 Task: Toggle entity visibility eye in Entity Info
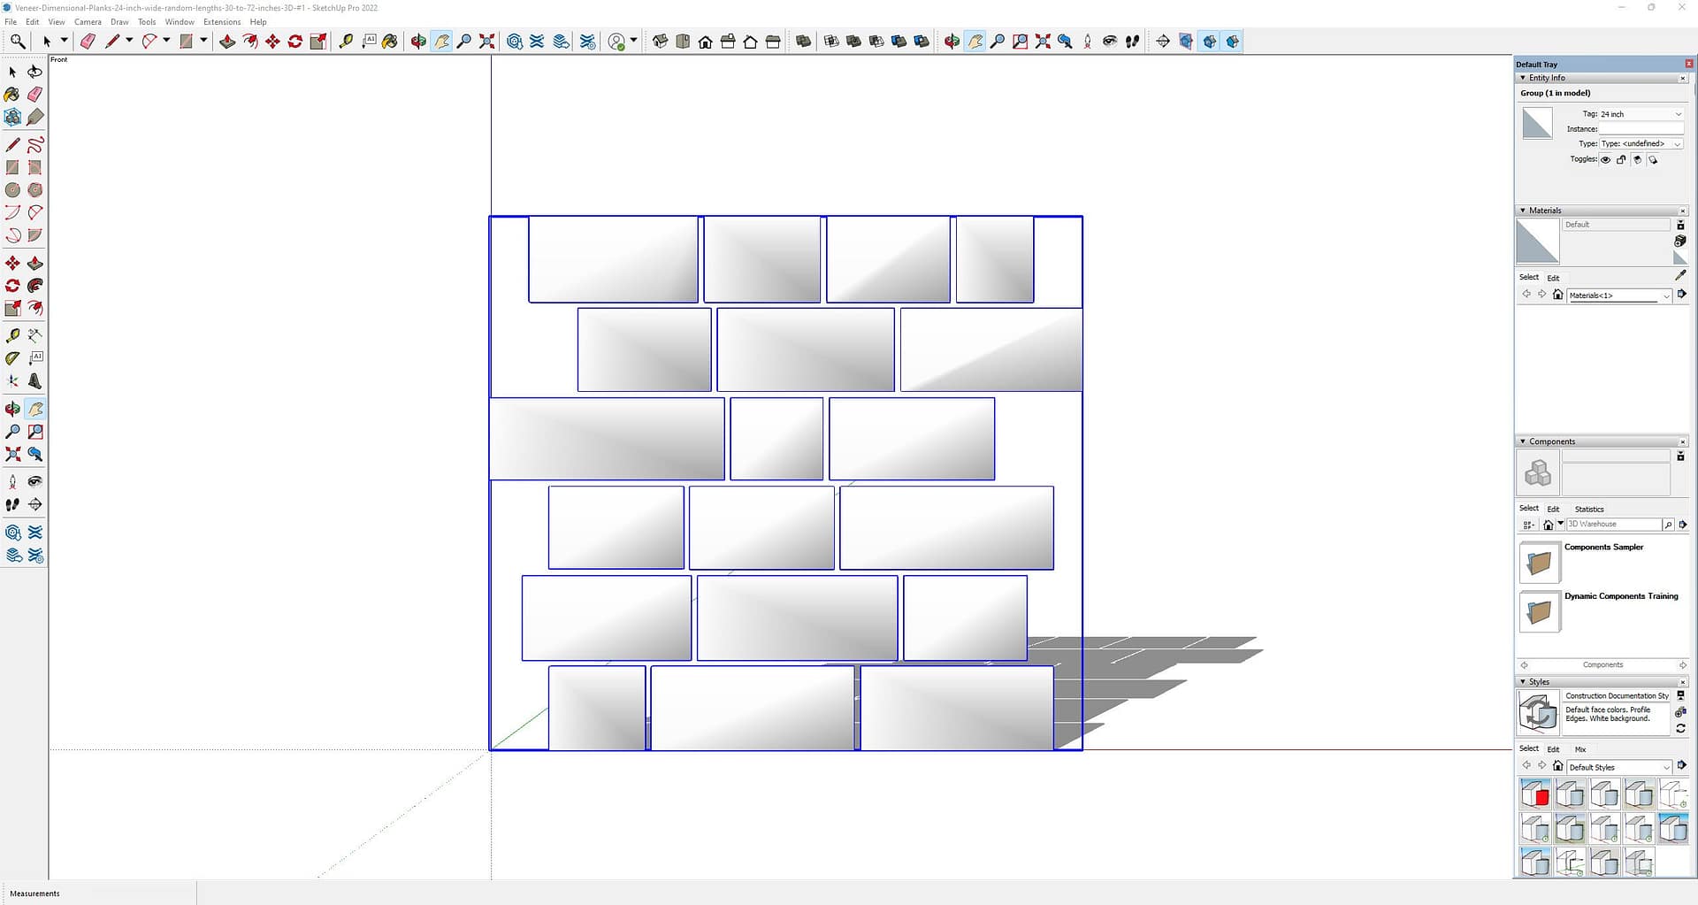(1605, 160)
